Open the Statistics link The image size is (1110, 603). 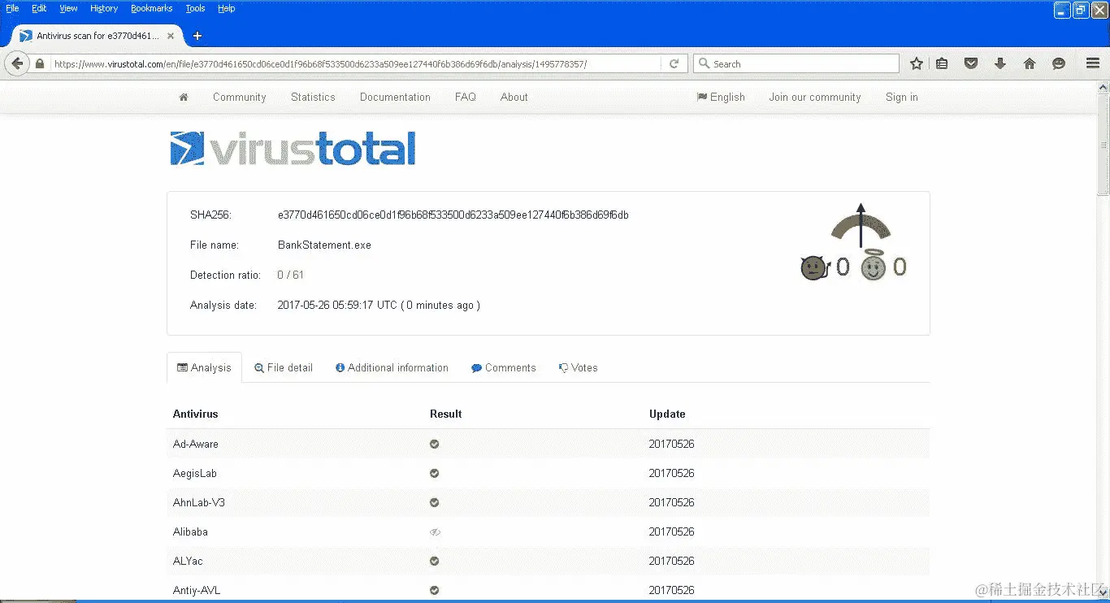coord(313,97)
